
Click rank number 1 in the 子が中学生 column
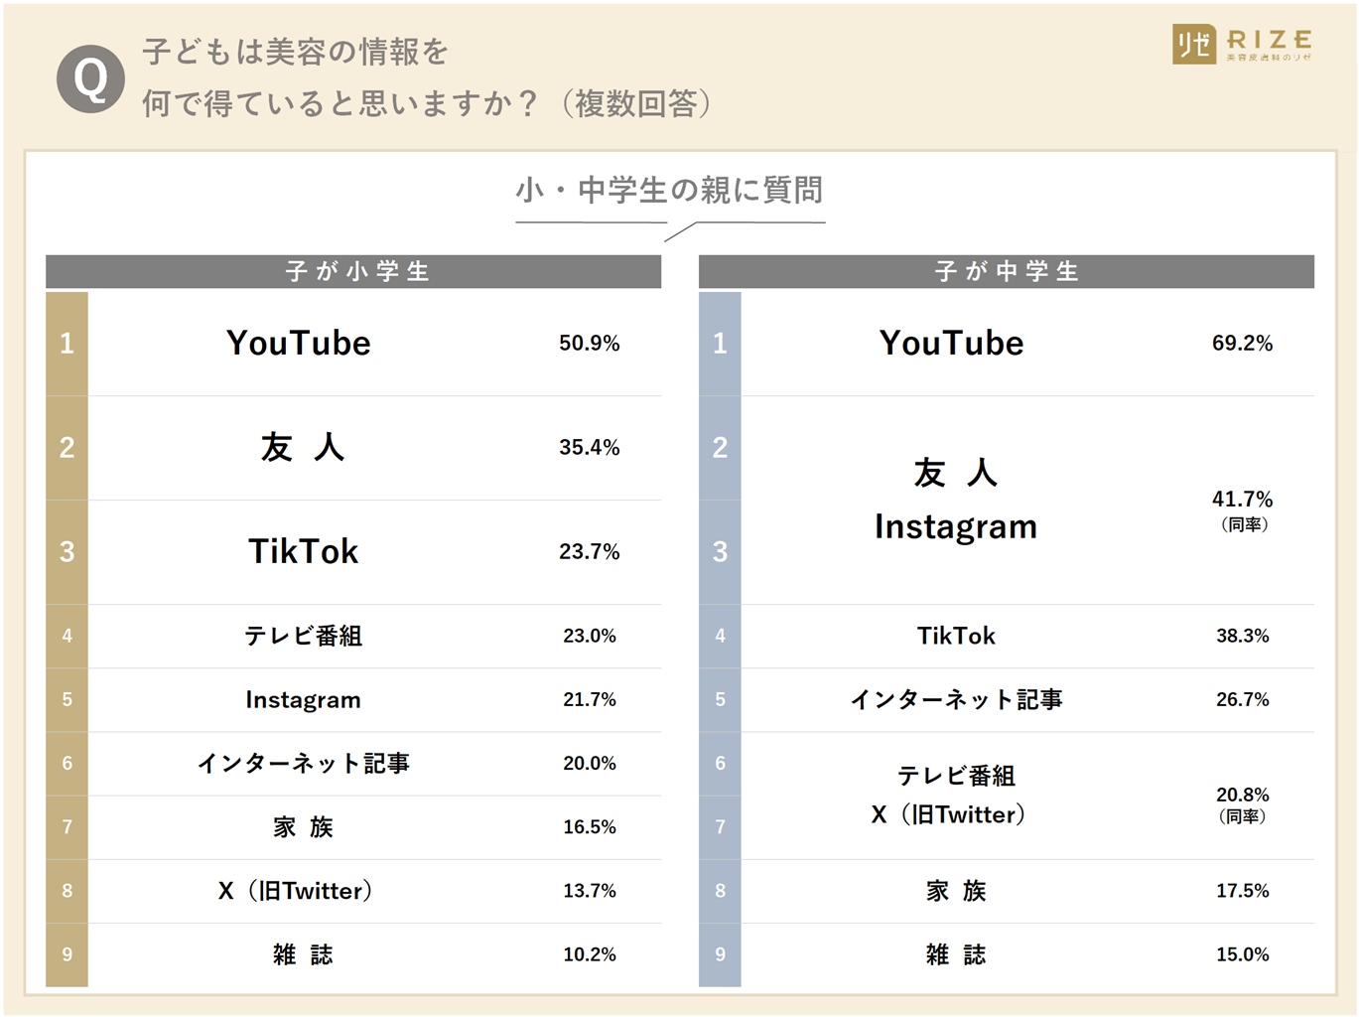(720, 344)
